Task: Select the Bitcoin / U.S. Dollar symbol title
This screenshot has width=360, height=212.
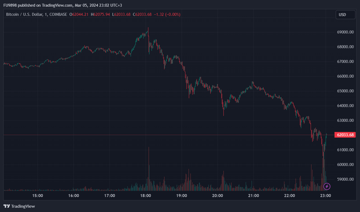Action: [x=24, y=14]
